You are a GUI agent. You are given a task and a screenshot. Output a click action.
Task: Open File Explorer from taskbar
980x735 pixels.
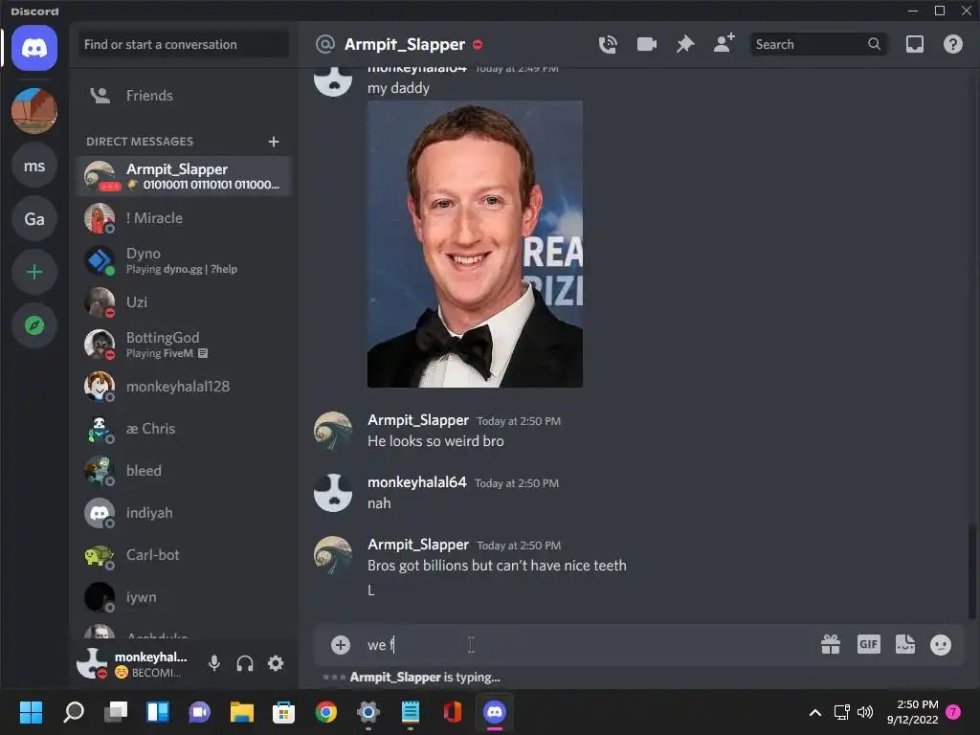click(x=242, y=712)
